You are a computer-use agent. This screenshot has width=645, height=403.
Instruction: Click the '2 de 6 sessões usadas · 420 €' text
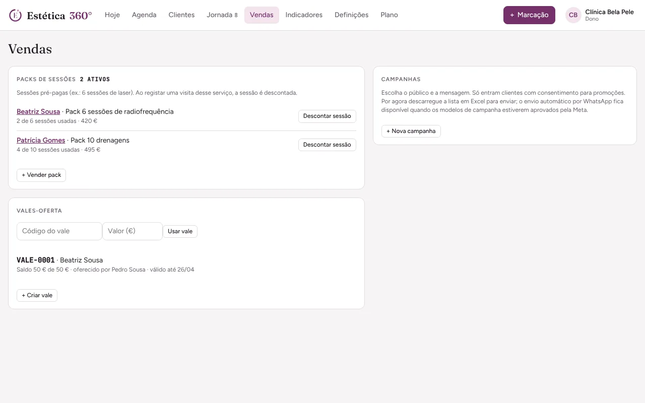pyautogui.click(x=57, y=121)
